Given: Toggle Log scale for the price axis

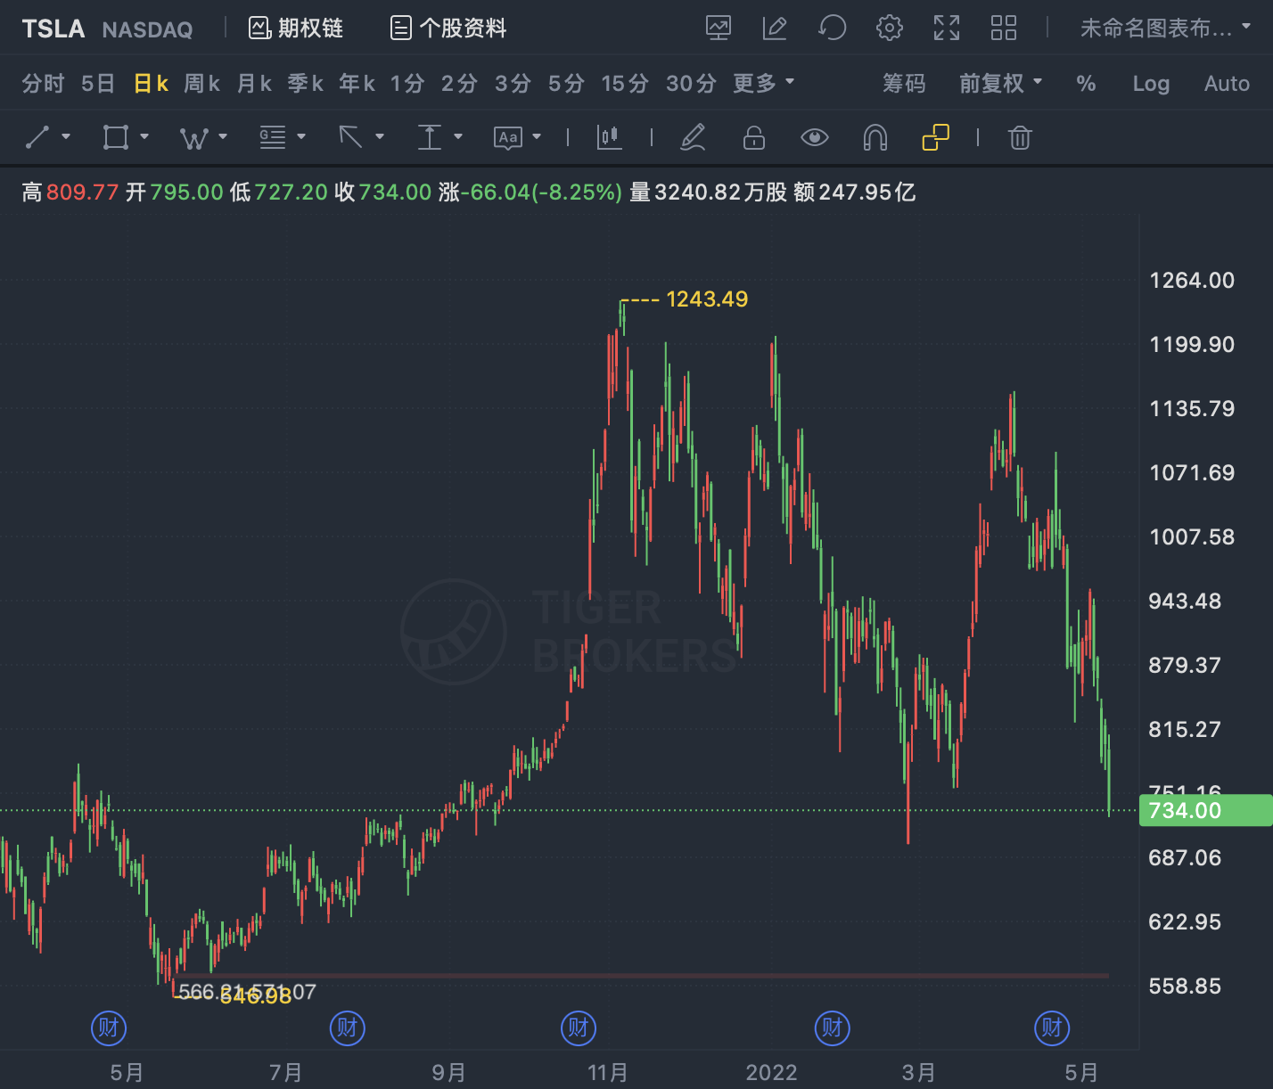Looking at the screenshot, I should pos(1150,84).
